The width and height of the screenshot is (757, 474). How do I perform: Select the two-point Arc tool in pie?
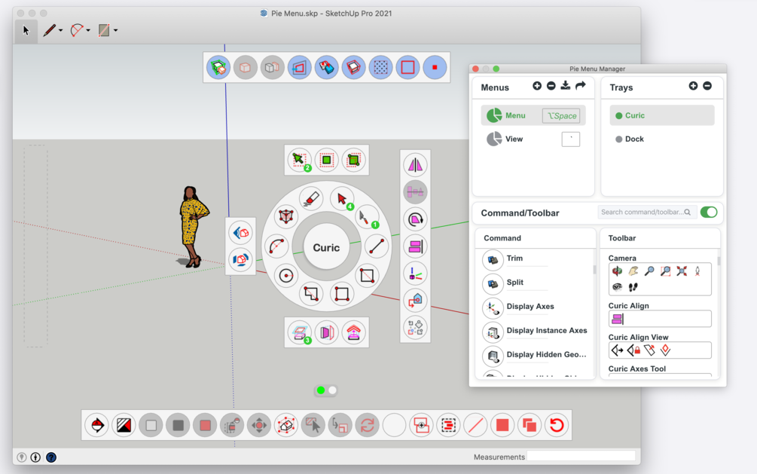(276, 246)
